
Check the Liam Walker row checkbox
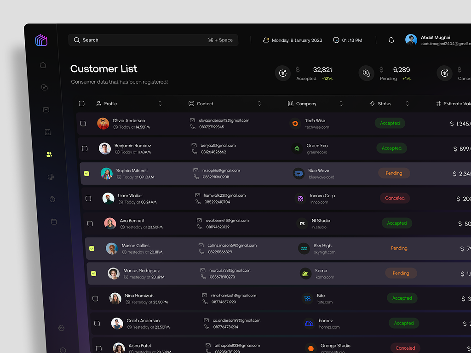tap(88, 199)
